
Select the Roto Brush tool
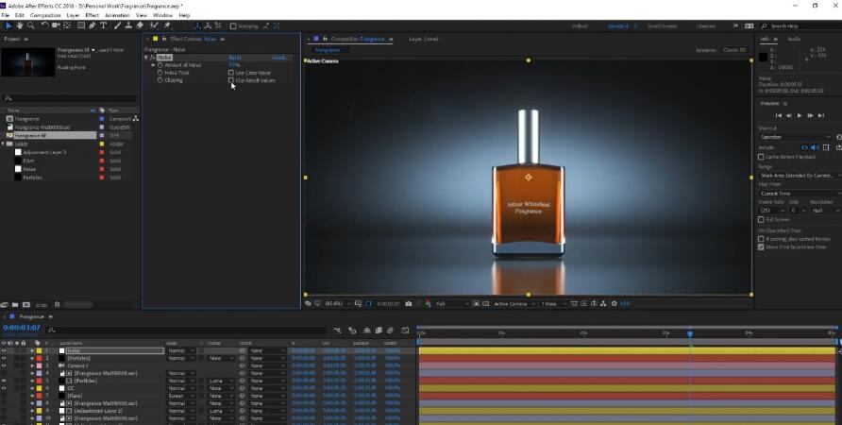coord(154,25)
